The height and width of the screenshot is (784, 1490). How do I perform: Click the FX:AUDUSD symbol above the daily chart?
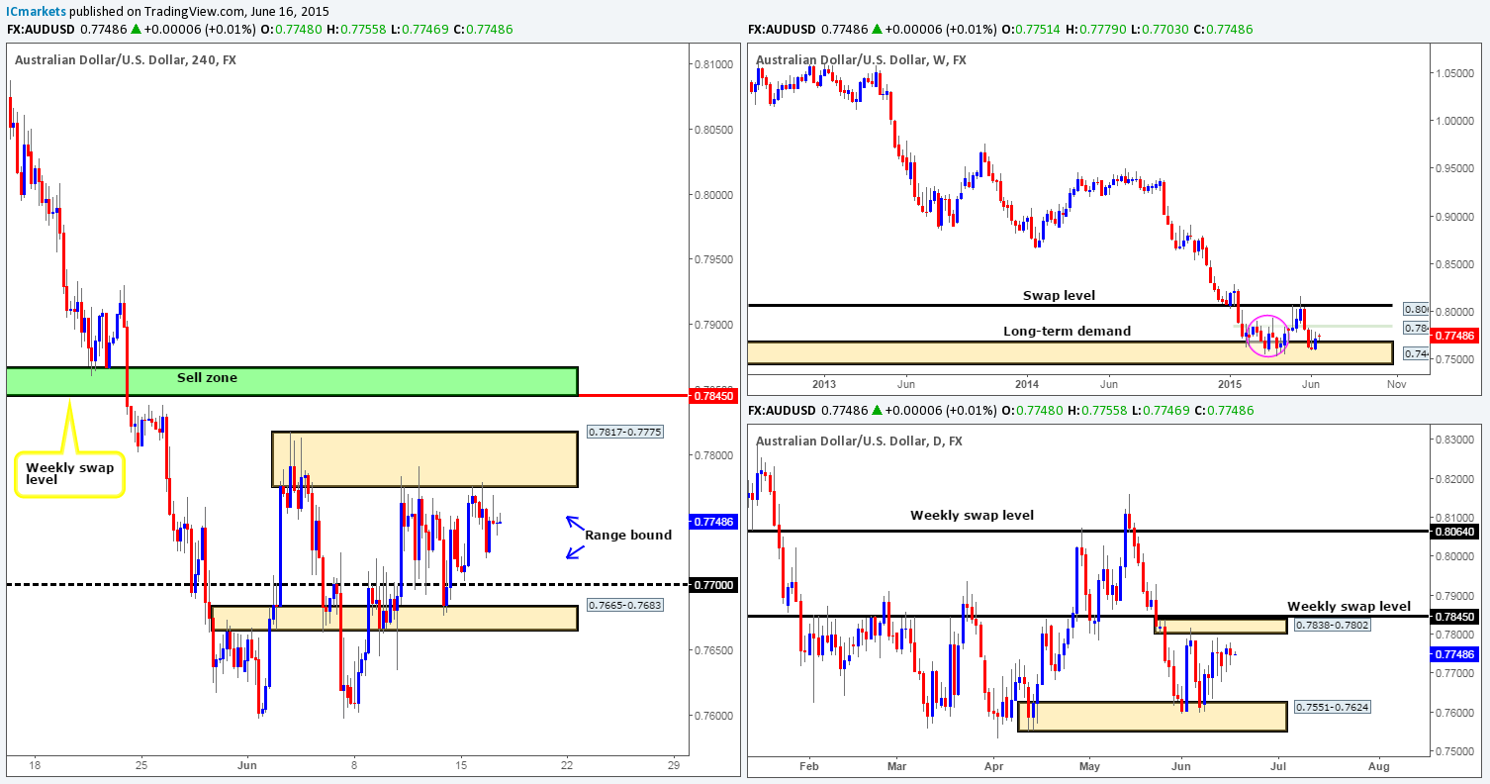click(782, 410)
